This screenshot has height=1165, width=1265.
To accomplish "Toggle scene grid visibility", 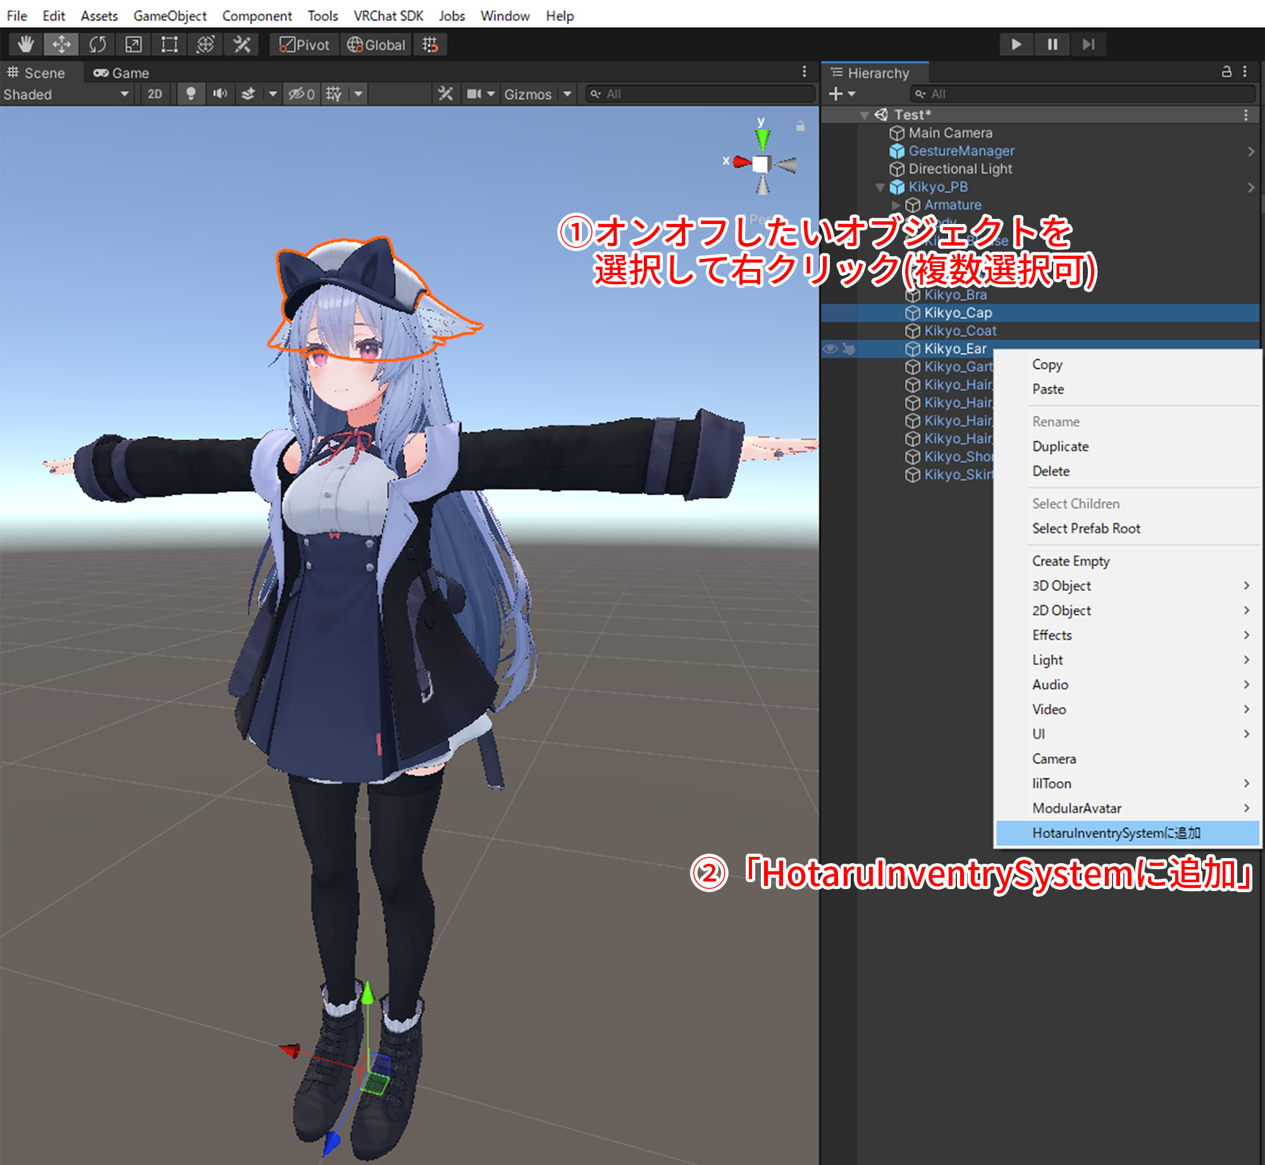I will [x=334, y=94].
